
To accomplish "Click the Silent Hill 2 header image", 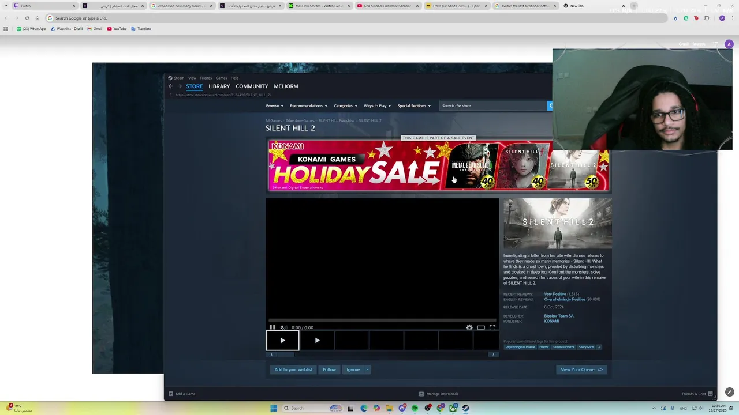I will pos(557,224).
